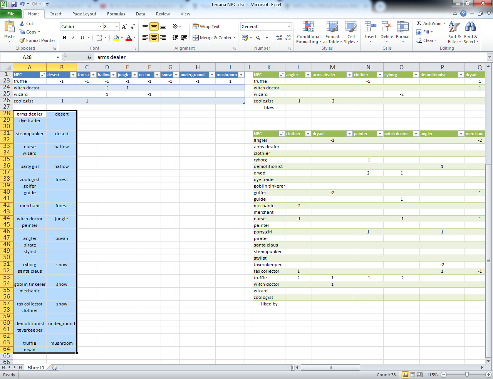
Task: Click the vertical scrollbar thumb
Action: click(488, 260)
